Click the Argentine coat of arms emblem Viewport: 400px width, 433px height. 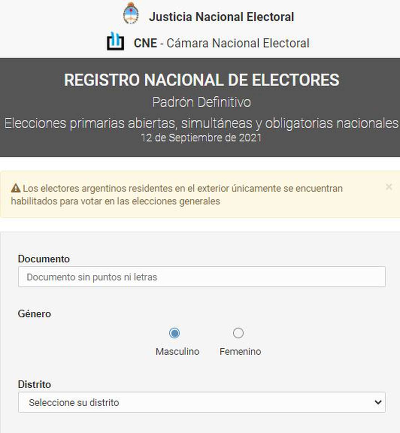click(131, 13)
